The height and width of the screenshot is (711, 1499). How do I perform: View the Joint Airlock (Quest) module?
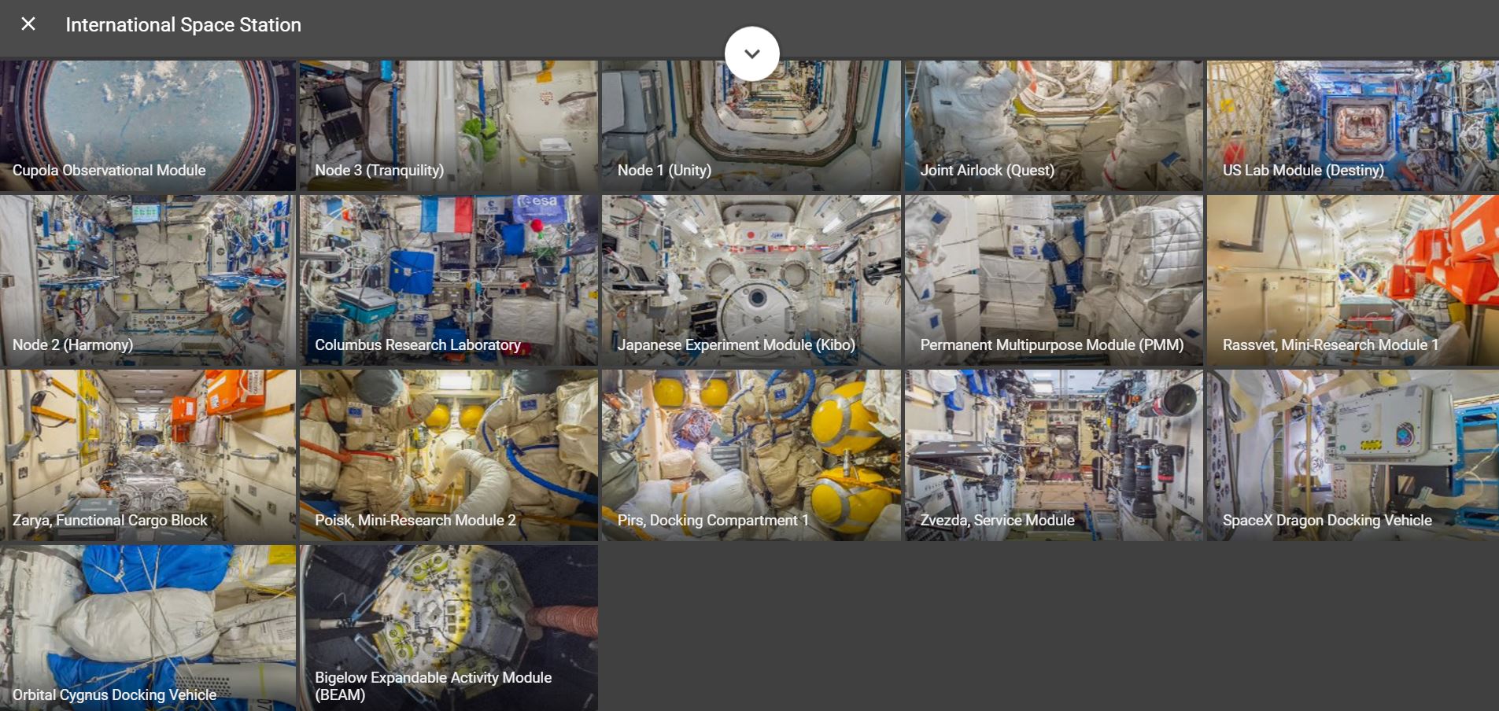coord(1054,126)
